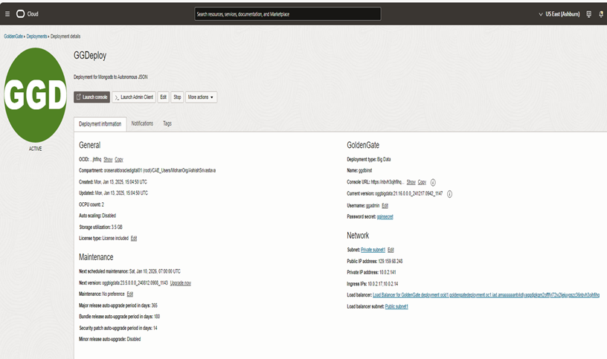Show the full OCID value

(108, 159)
